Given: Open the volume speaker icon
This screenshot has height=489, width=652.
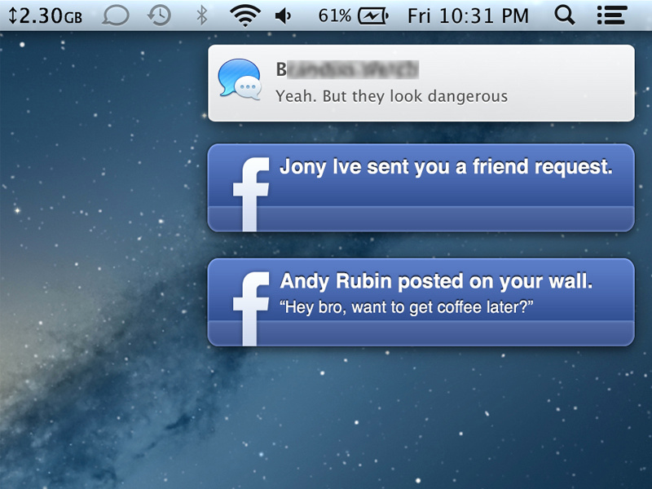Looking at the screenshot, I should point(283,16).
